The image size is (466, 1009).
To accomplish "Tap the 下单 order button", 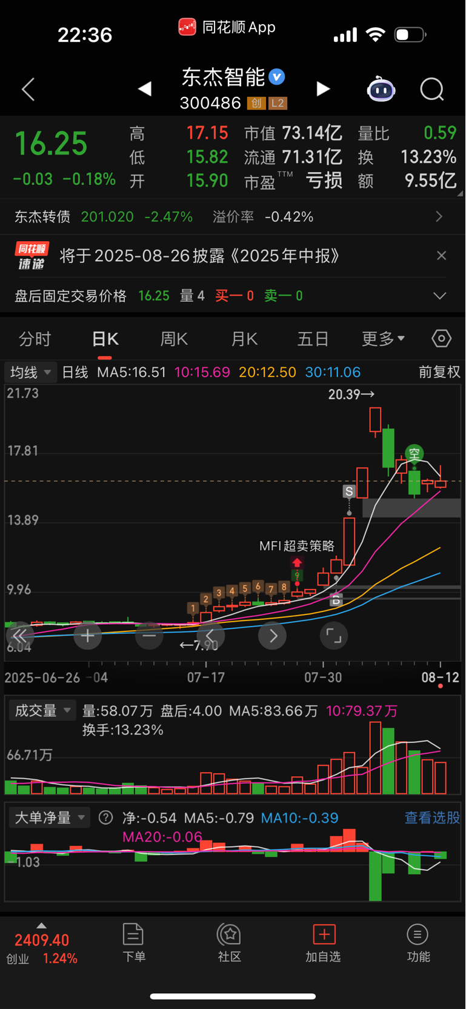I will coord(133,944).
